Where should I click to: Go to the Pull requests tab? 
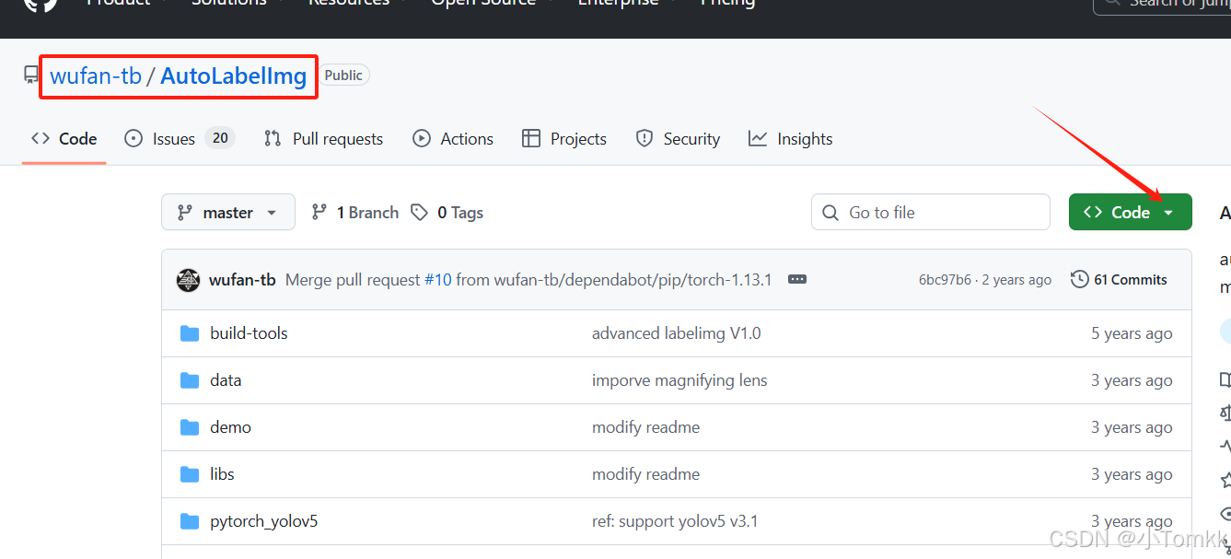click(323, 139)
